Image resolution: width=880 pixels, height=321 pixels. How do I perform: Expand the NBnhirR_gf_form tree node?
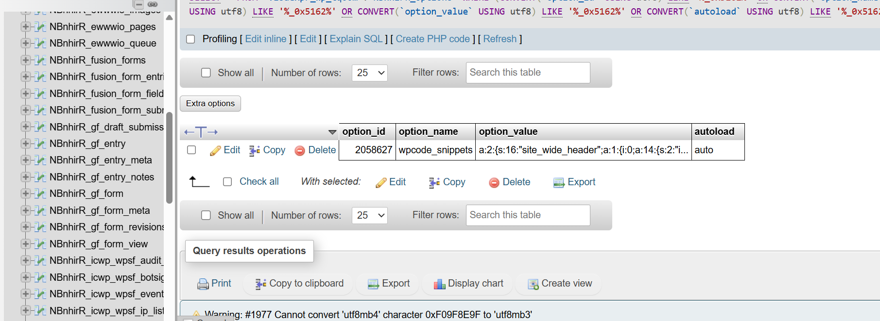click(x=25, y=193)
